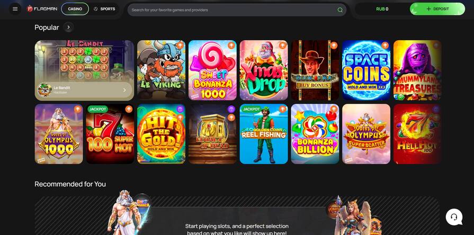The image size is (474, 235).
Task: Click the green Deposit button
Action: click(x=437, y=9)
